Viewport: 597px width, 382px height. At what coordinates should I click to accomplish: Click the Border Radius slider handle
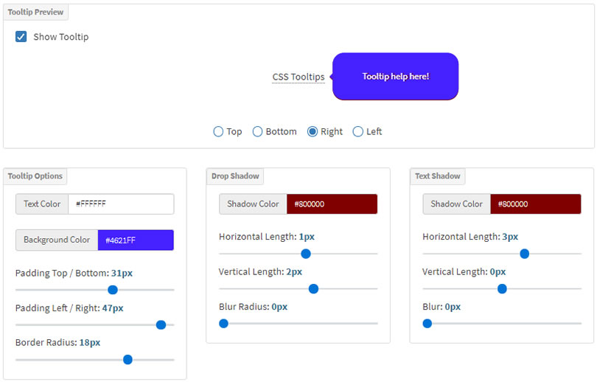(128, 360)
